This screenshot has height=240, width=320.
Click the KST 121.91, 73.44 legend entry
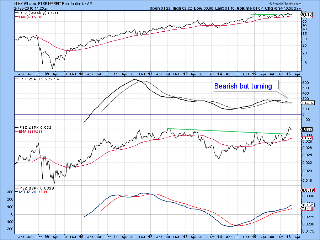(31, 192)
